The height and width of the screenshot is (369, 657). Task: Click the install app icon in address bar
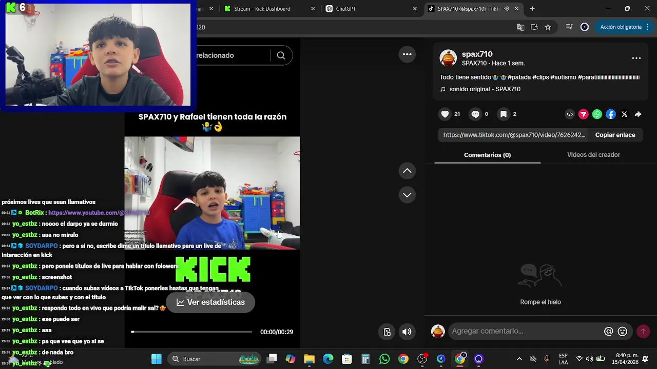pos(534,27)
